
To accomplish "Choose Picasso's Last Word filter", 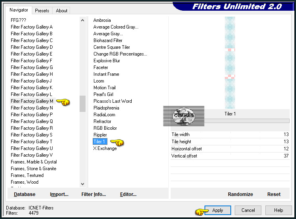I will [113, 101].
